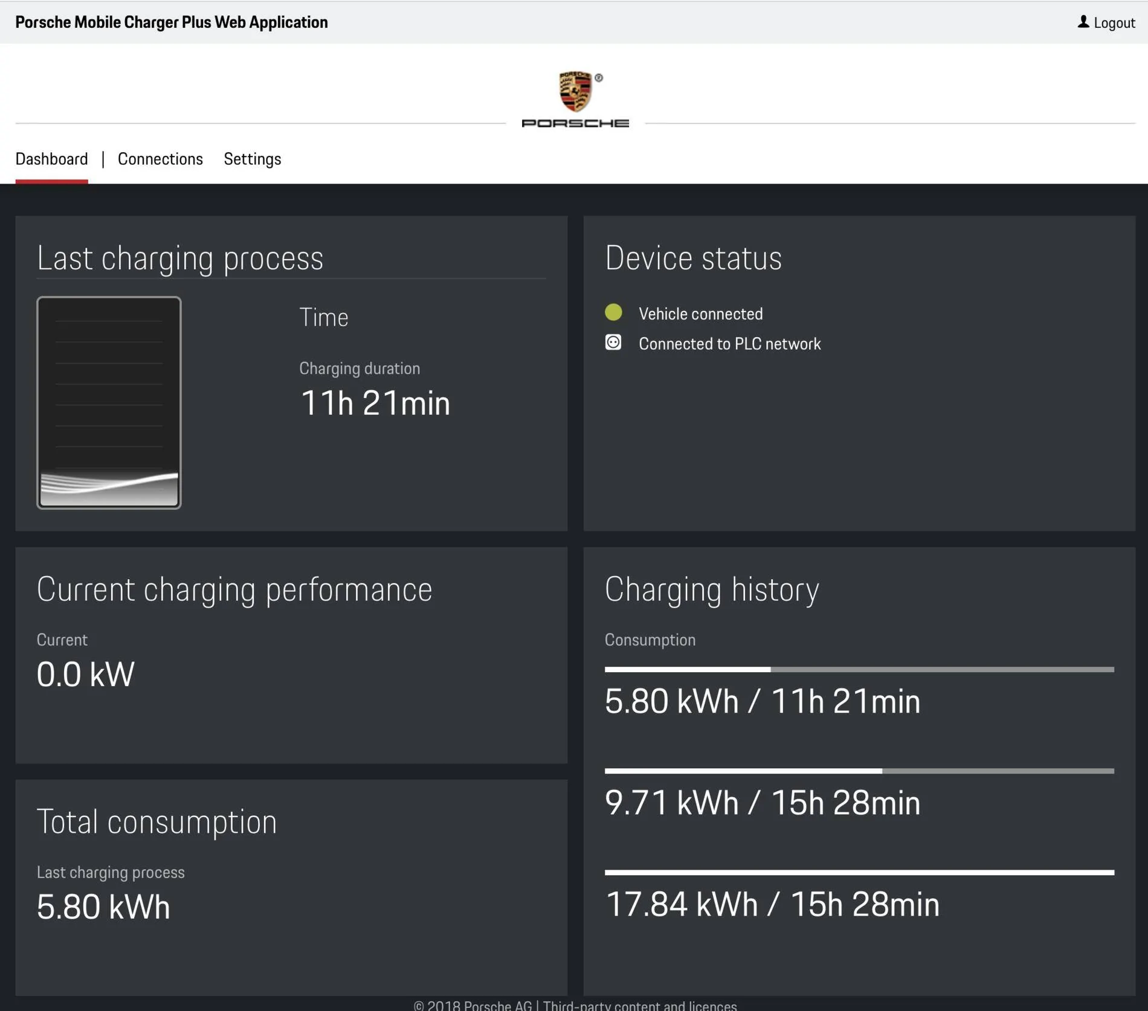This screenshot has height=1011, width=1148.
Task: Click the Charging duration label
Action: click(360, 368)
